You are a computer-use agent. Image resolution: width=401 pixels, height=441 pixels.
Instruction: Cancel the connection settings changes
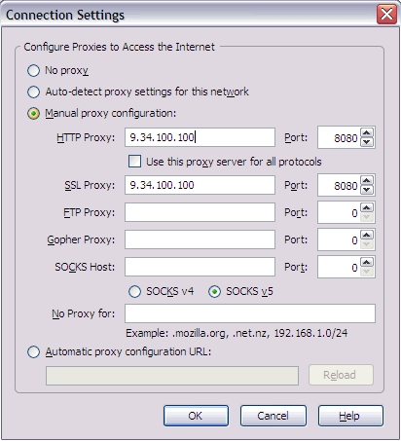coord(273,416)
